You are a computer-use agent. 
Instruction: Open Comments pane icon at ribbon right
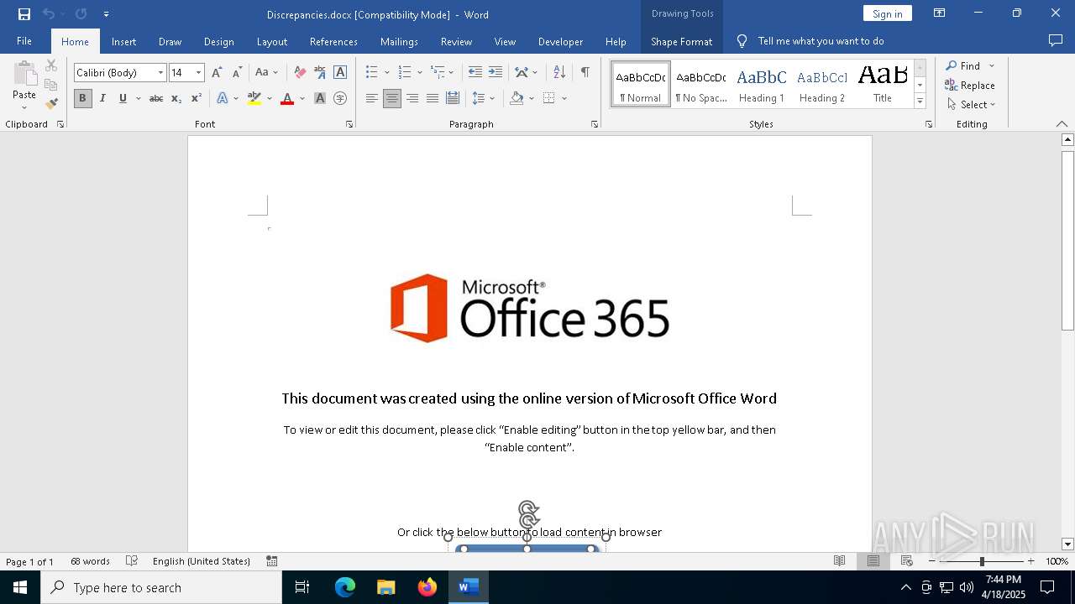pyautogui.click(x=1056, y=41)
